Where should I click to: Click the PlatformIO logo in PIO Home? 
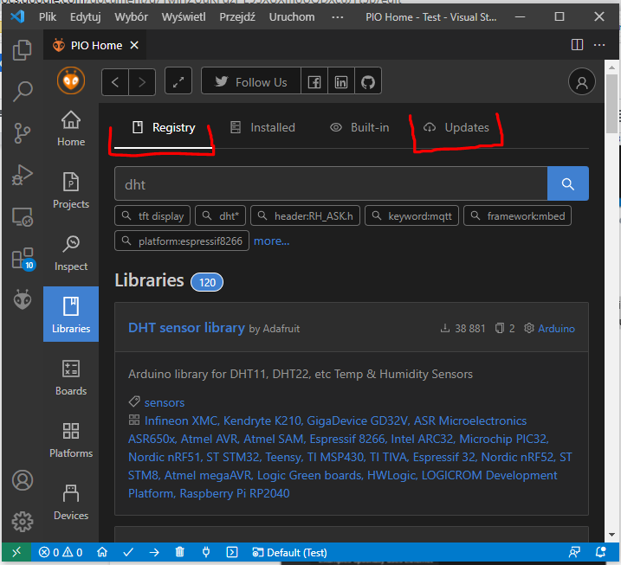71,80
